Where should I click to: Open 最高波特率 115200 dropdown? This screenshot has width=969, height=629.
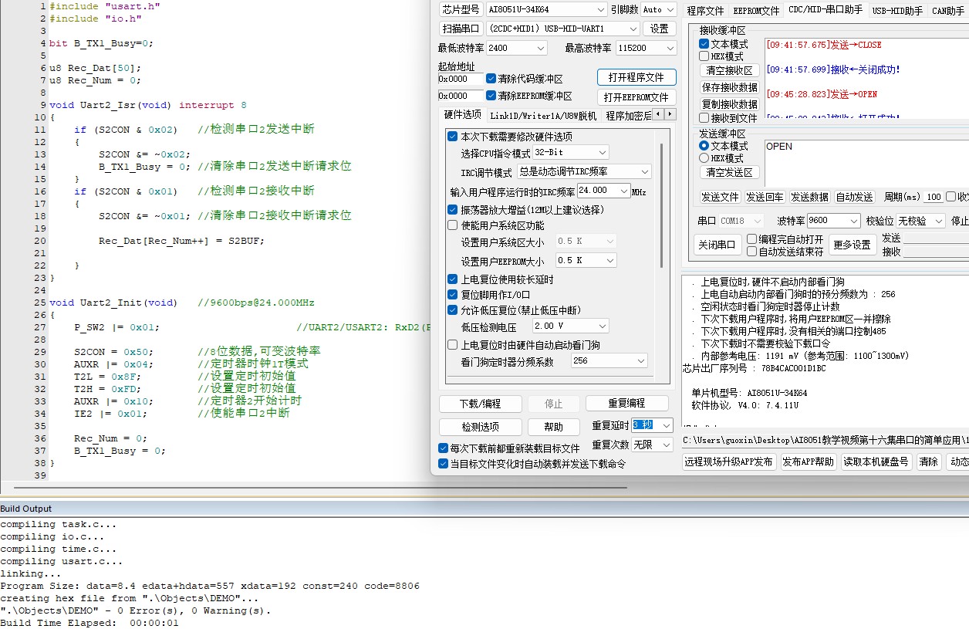(x=646, y=48)
